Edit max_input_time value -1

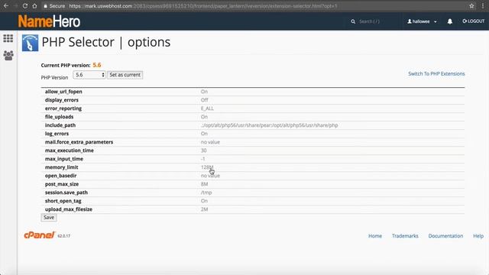[203, 159]
